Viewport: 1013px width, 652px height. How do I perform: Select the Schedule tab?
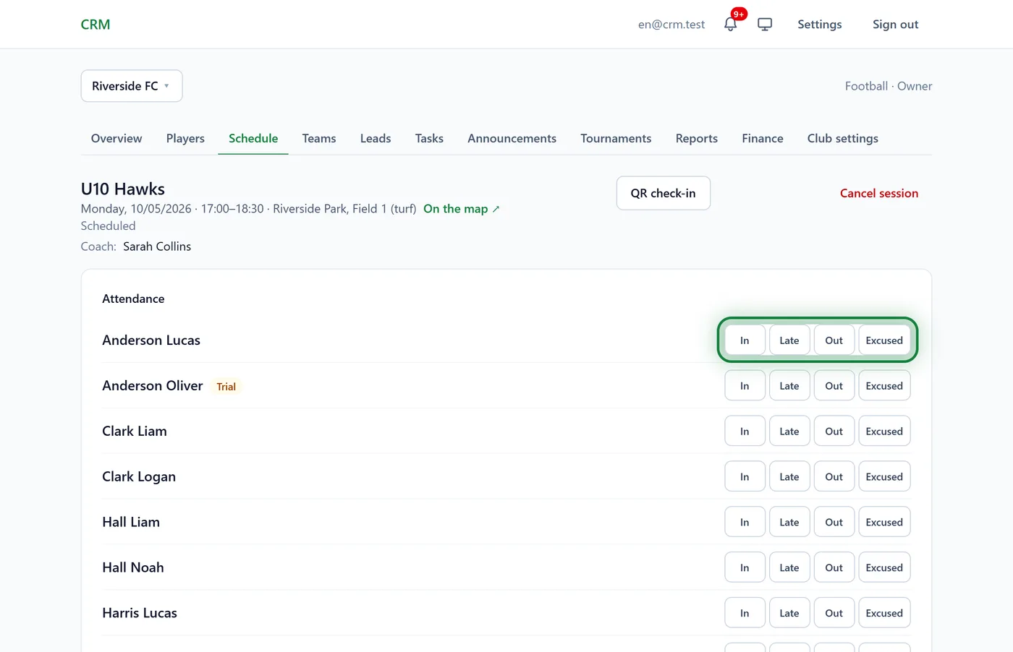[x=253, y=138]
